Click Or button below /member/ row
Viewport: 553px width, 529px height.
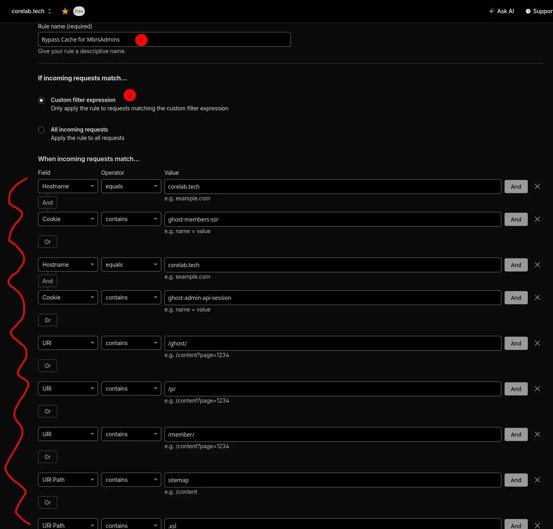click(48, 457)
